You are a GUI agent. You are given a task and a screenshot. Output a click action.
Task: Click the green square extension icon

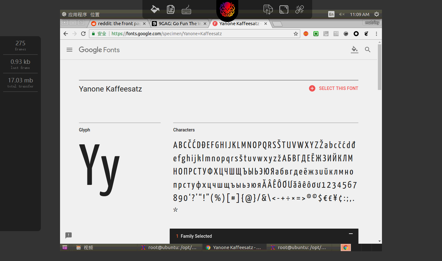(x=316, y=34)
